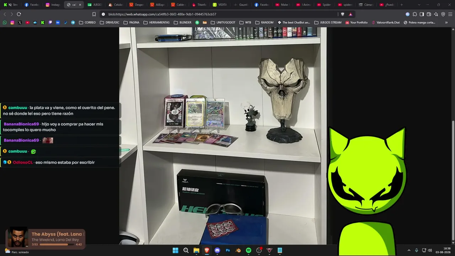Open Windows taskbar Search
The image size is (455, 256).
pos(186,250)
